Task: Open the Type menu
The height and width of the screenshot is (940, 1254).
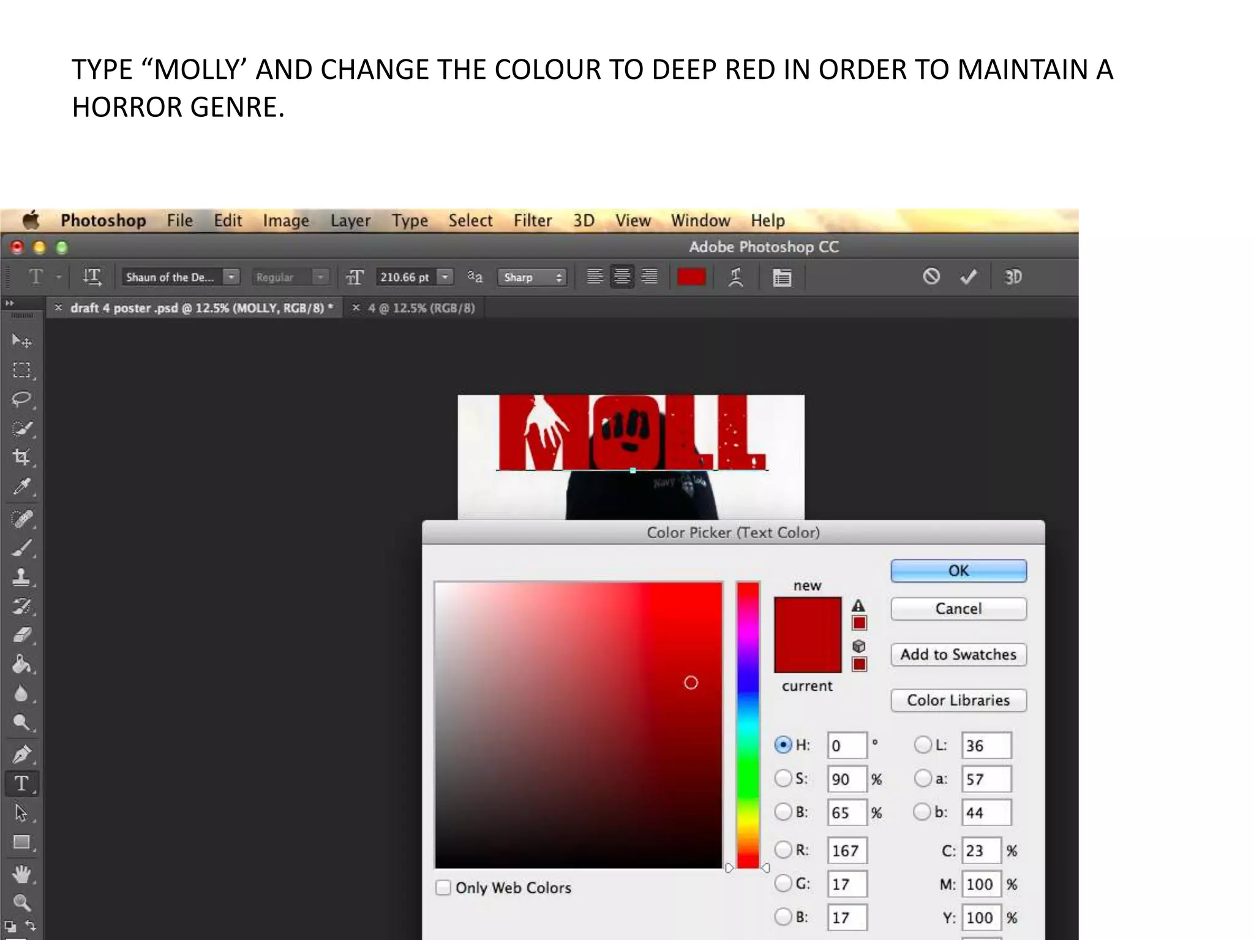Action: click(x=410, y=220)
